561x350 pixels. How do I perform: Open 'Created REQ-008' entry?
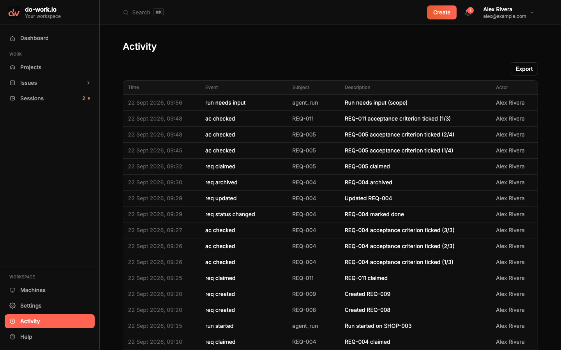tap(367, 310)
